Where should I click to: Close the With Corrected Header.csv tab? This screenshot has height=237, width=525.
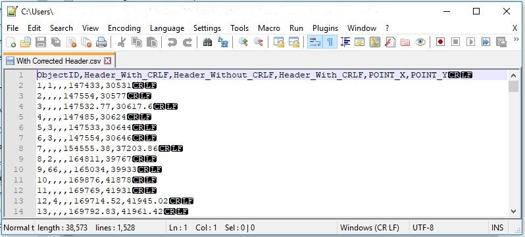point(107,61)
